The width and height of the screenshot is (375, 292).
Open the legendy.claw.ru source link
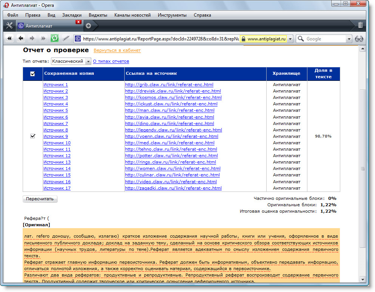click(x=173, y=130)
